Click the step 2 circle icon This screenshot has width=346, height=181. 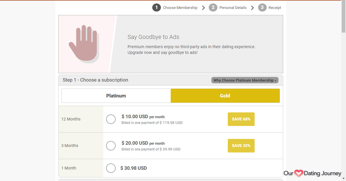[x=213, y=7]
